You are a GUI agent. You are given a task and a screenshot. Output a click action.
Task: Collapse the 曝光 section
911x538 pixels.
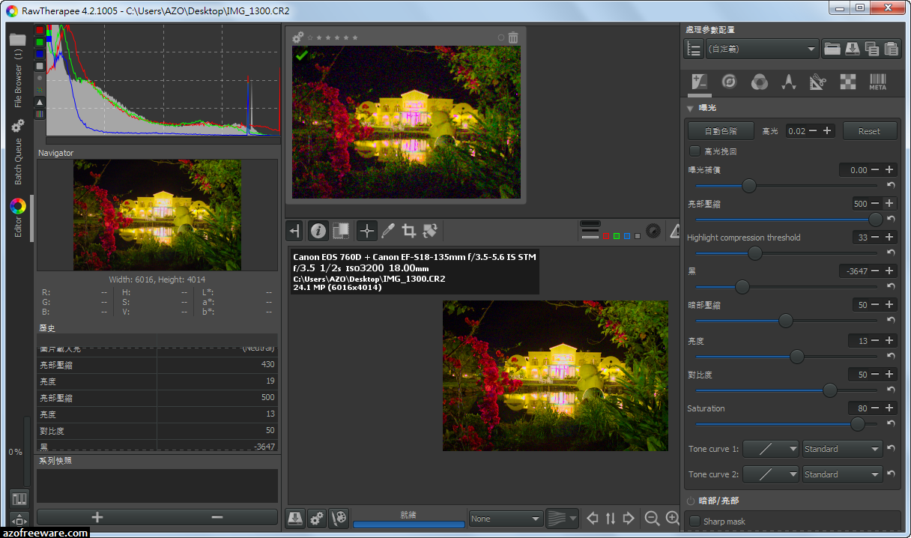(x=690, y=108)
